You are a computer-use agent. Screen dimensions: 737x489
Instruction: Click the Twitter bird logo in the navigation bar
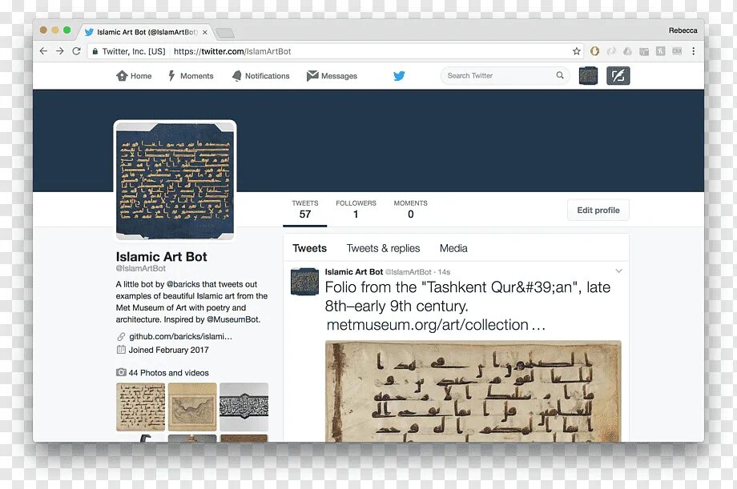pyautogui.click(x=399, y=75)
